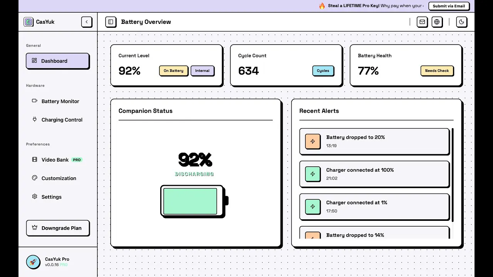Click the Video Bank film icon
The image size is (493, 277).
point(34,159)
